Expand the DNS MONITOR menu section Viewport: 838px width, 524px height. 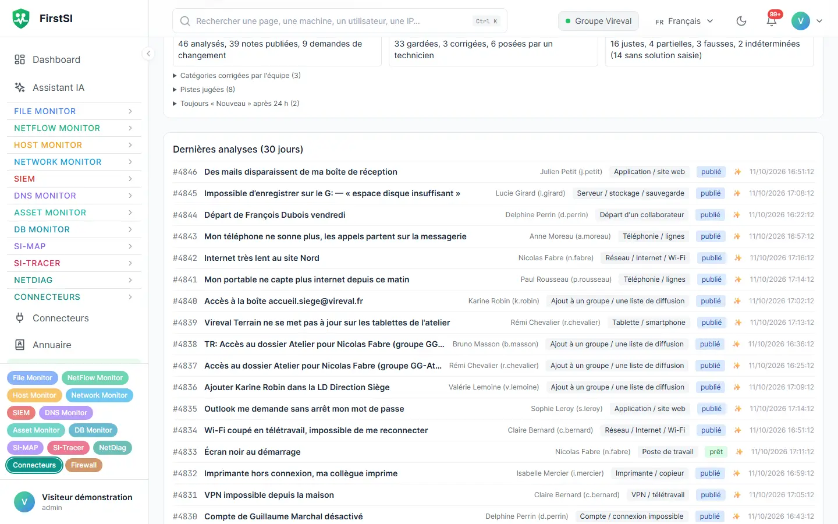coord(74,196)
